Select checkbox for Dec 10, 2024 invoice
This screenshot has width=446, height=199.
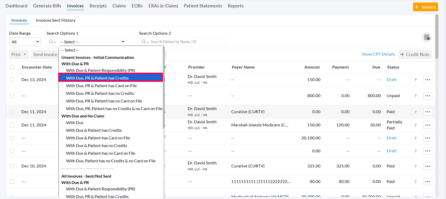12,166
